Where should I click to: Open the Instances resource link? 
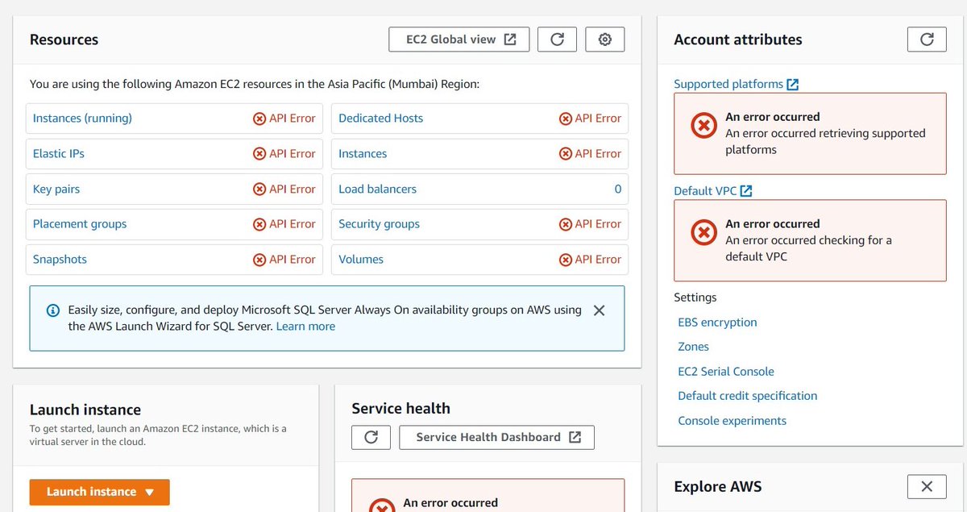[363, 153]
